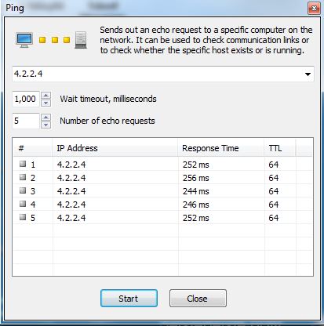Image resolution: width=324 pixels, height=326 pixels.
Task: Click the computer monitor icon
Action: [24, 40]
